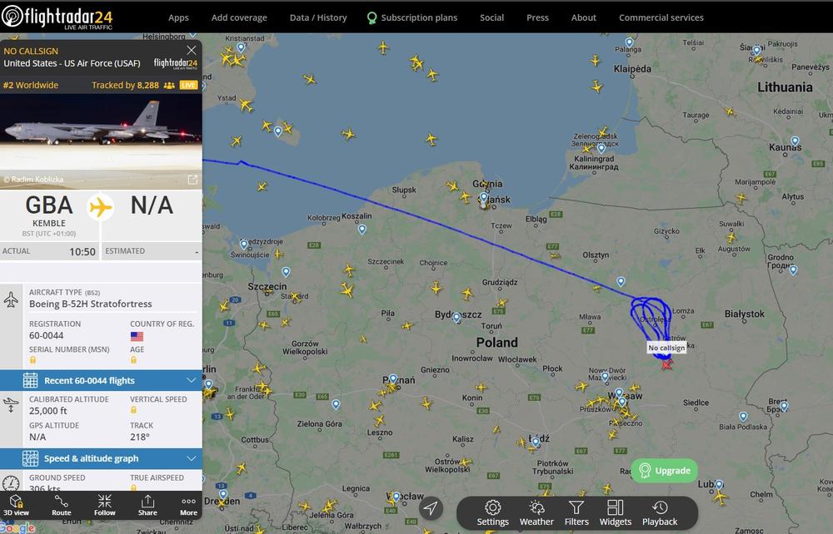
Task: Click the green Upgrade button
Action: point(664,470)
